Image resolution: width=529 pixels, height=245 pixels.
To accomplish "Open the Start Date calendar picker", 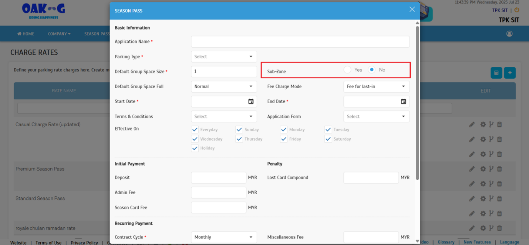I will point(251,101).
